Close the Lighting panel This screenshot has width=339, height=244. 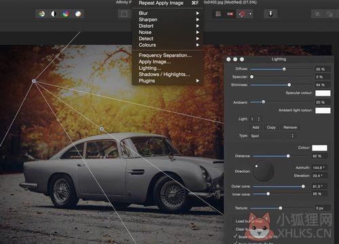(x=228, y=59)
